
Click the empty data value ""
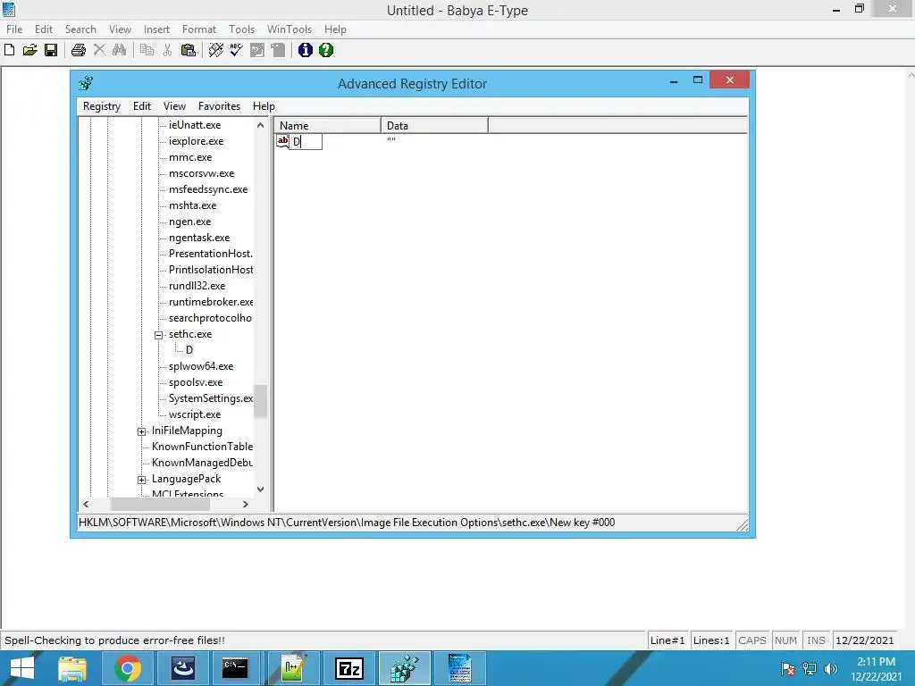(x=391, y=140)
